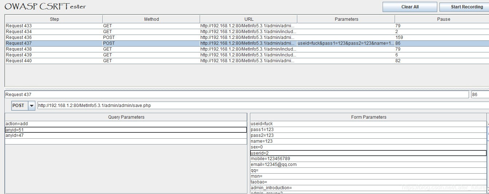Screen dimensions: 489x194
Task: Select the Request 436 row
Action: tap(247, 37)
